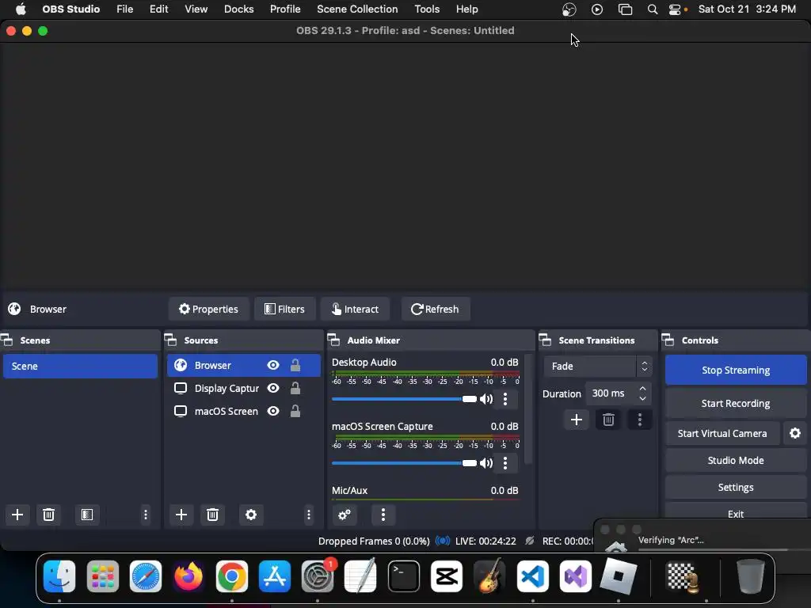Screen dimensions: 811x608
Task: Select the macOS Screen source row
Action: 244,411
